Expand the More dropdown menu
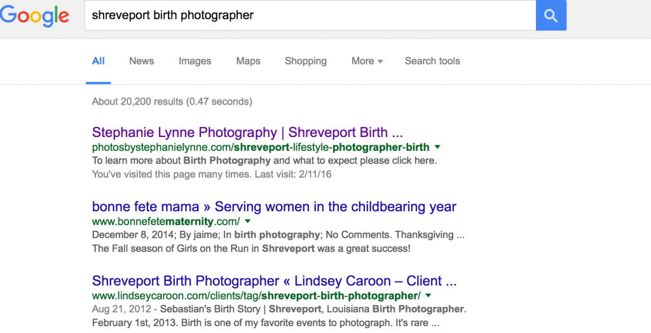This screenshot has width=651, height=333. pyautogui.click(x=367, y=62)
